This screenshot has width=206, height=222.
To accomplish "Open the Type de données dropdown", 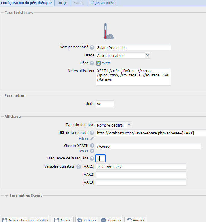I will tap(129, 125).
